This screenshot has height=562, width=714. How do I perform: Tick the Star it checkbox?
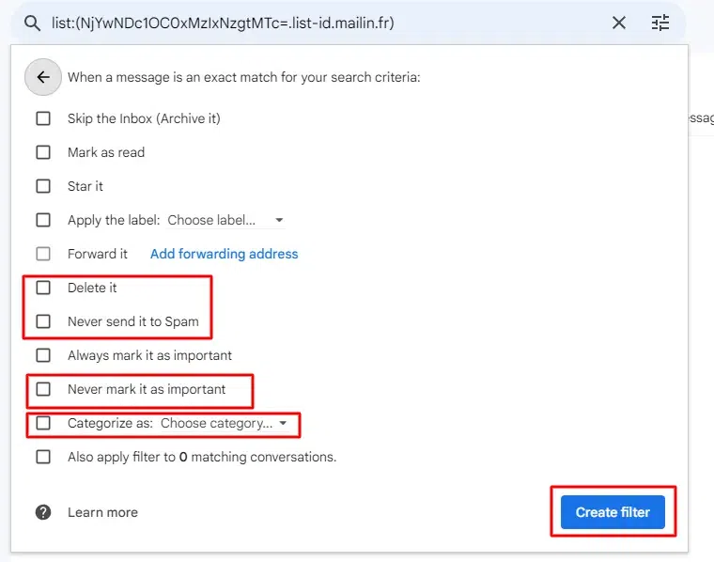coord(43,186)
